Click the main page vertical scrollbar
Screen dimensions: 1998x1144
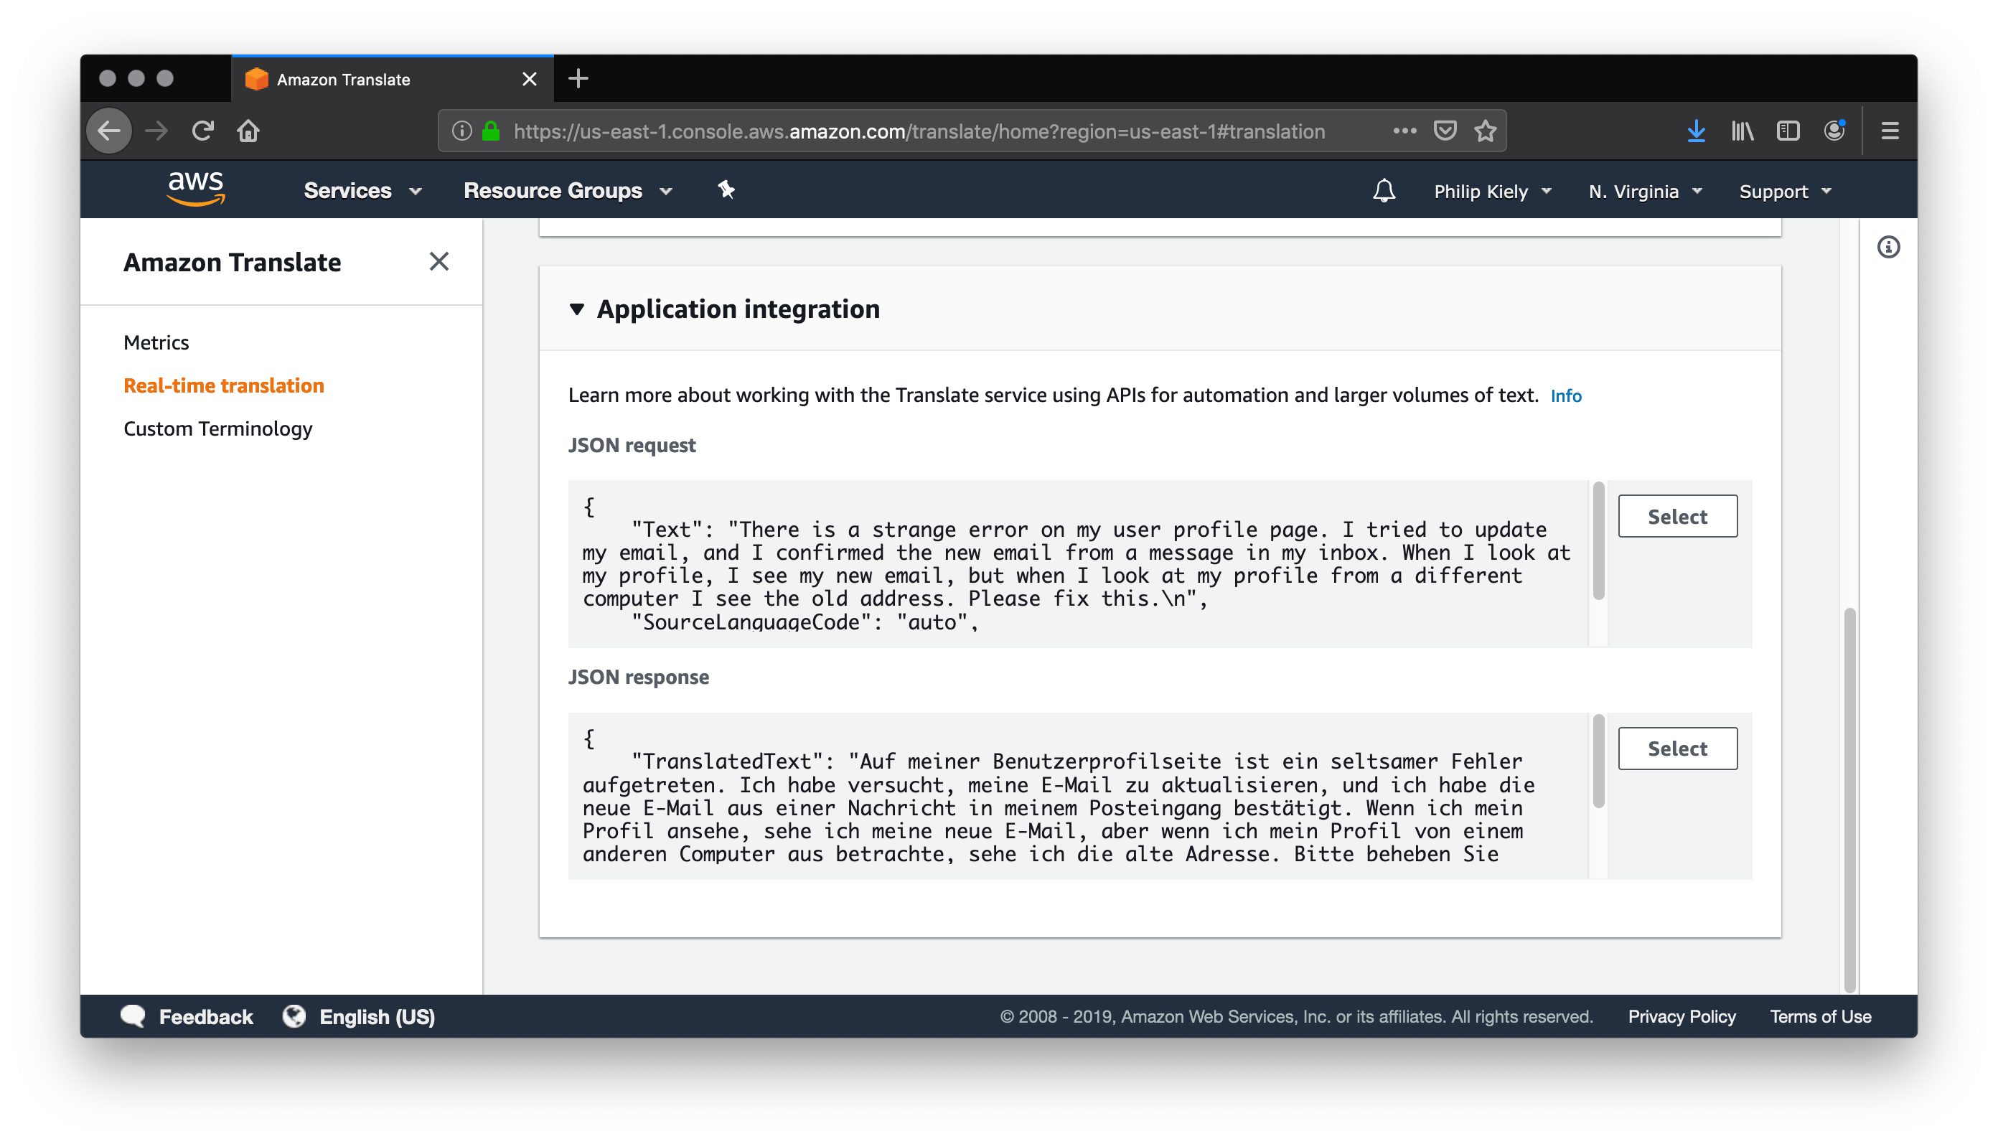pos(1849,800)
